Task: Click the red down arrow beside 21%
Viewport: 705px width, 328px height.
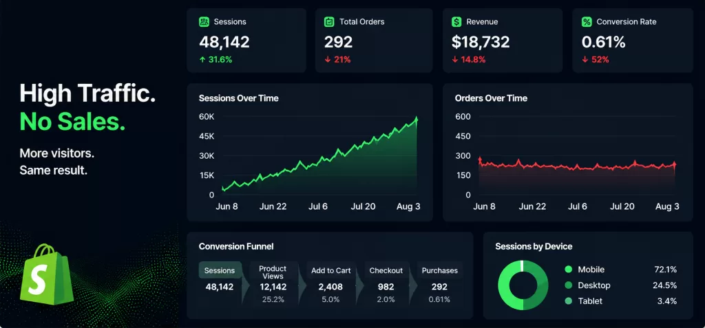Action: point(327,59)
